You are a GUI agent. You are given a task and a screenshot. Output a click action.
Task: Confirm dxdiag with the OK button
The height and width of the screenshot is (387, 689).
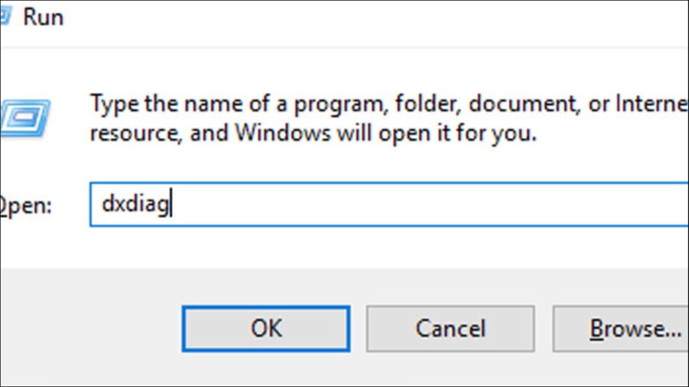[266, 329]
